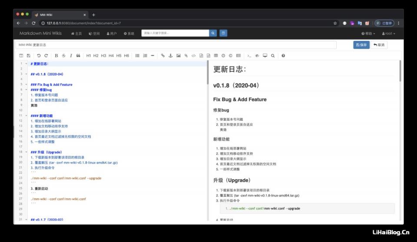Toggle full HTML preview monitor icon
417x242 pixels.
pos(265,56)
